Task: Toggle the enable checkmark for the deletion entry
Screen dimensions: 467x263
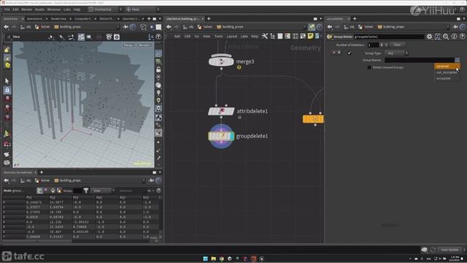Action: click(349, 53)
